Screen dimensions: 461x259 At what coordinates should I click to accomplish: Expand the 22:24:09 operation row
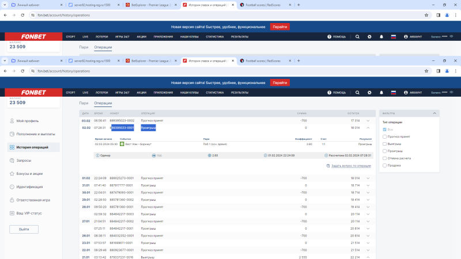coord(368,178)
